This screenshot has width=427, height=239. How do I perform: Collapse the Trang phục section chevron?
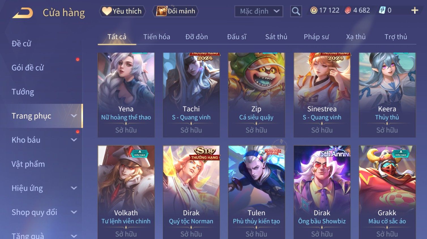74,116
